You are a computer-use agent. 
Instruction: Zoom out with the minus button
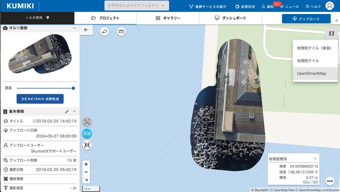[x=86, y=172]
